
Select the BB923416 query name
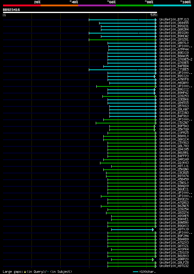click(x=12, y=10)
